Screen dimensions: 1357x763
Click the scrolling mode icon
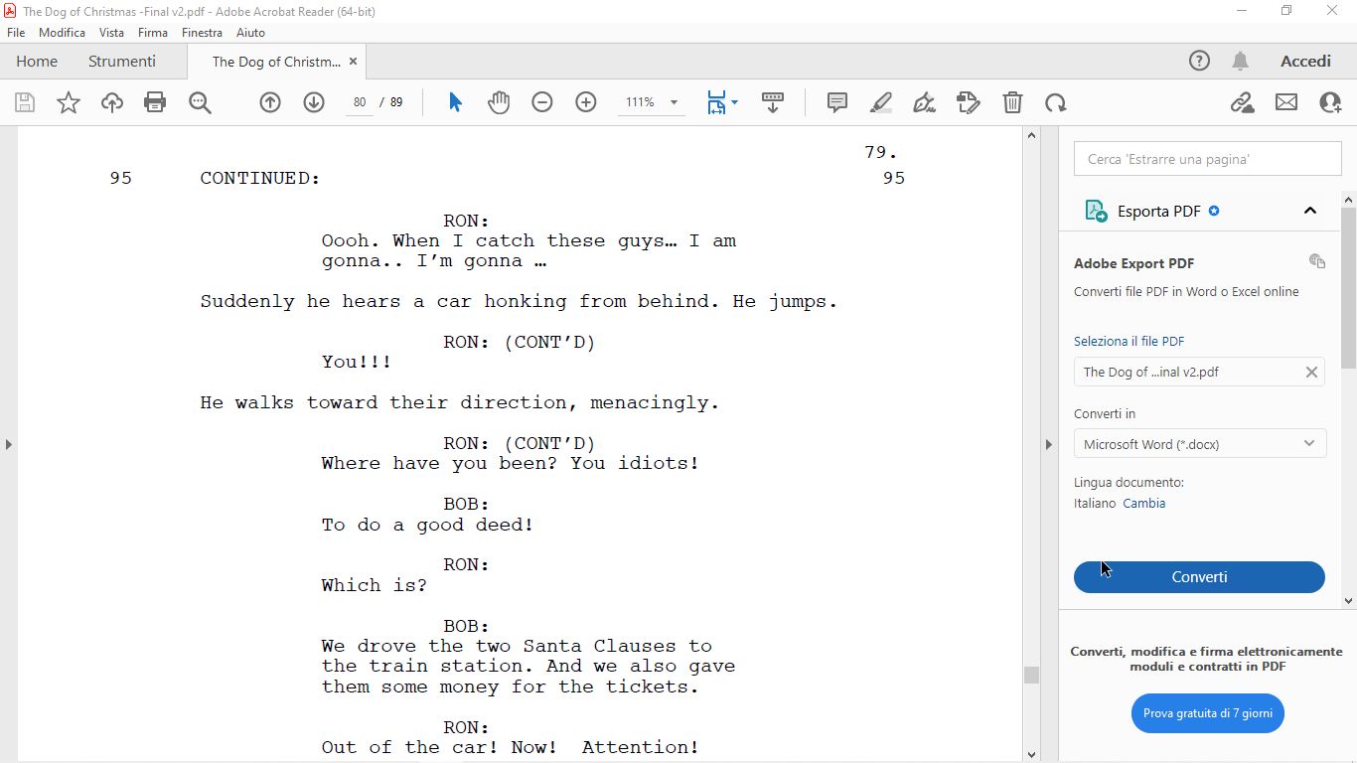pos(773,102)
